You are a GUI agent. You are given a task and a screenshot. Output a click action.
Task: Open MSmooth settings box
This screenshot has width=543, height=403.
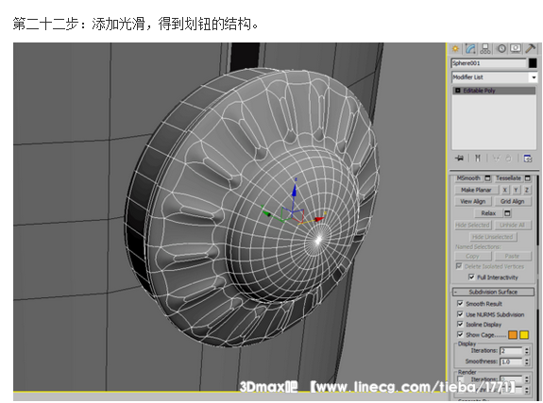click(487, 178)
